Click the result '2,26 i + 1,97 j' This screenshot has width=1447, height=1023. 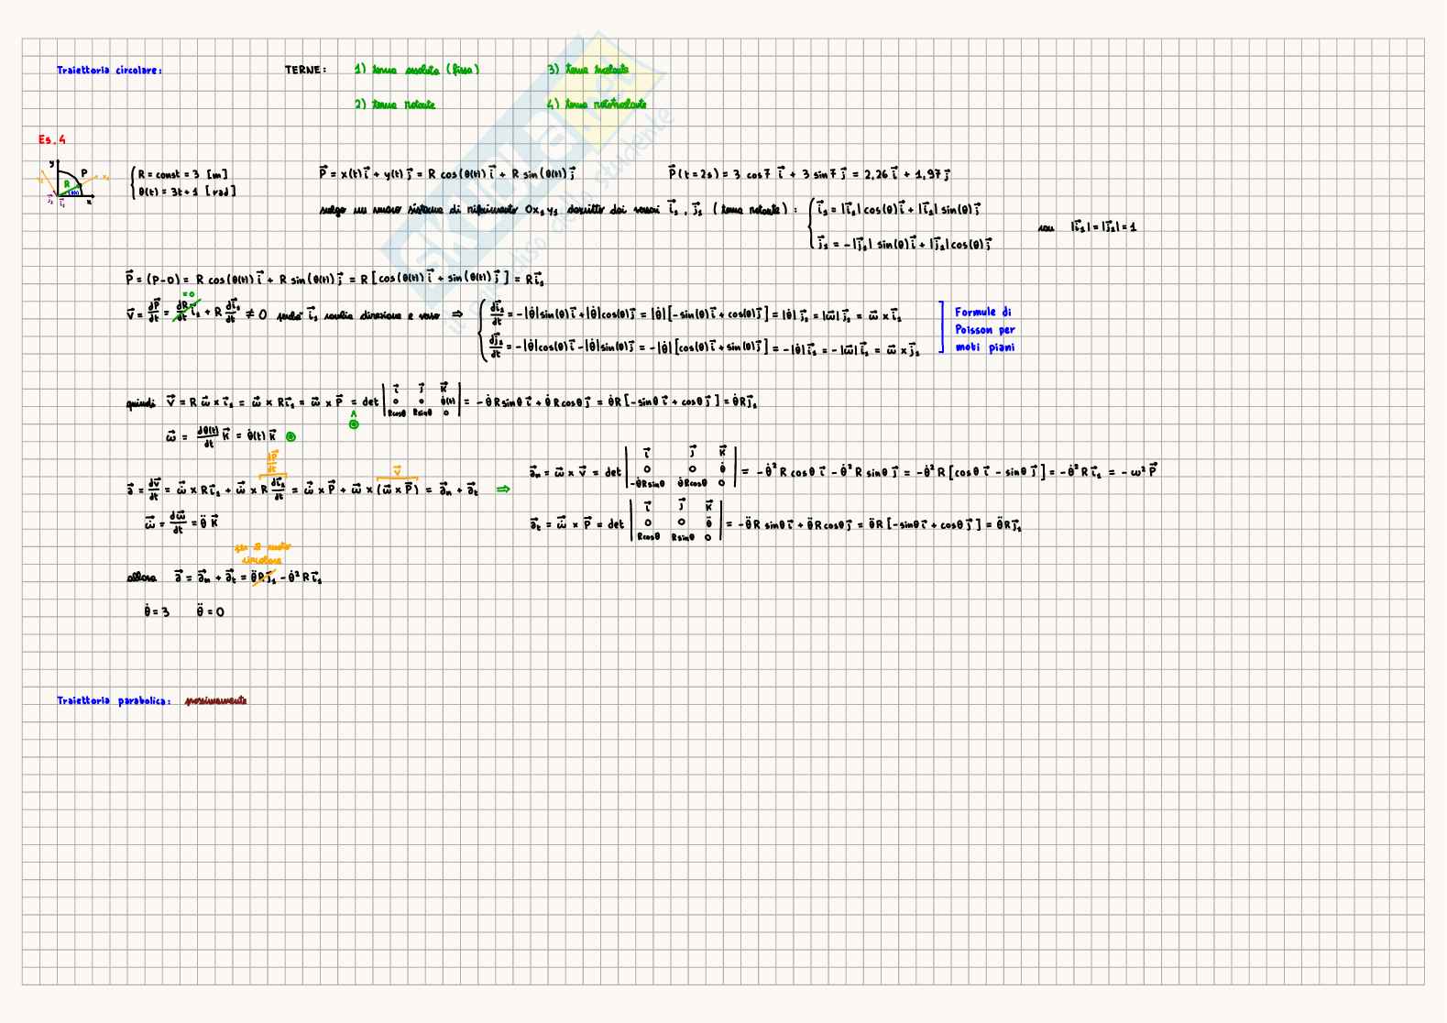coord(906,174)
